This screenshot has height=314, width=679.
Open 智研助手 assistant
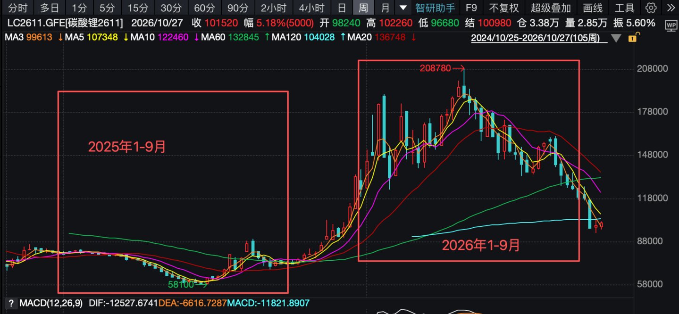[435, 8]
